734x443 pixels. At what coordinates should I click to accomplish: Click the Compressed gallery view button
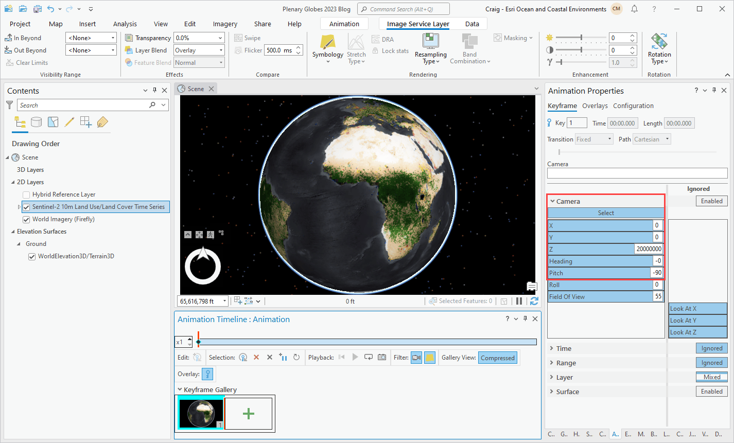(497, 358)
